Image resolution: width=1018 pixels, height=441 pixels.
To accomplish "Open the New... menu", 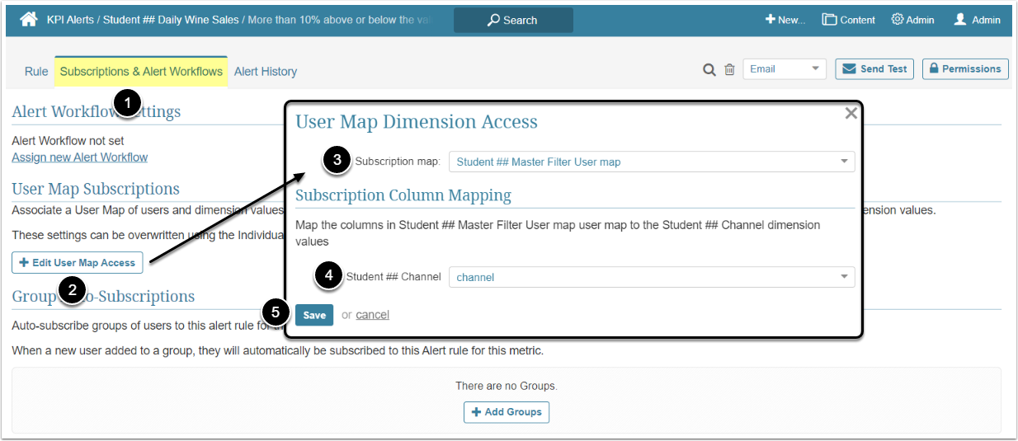I will (x=785, y=20).
